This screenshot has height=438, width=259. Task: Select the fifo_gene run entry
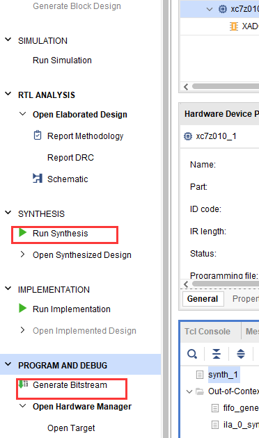click(x=241, y=408)
